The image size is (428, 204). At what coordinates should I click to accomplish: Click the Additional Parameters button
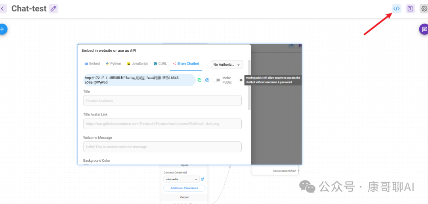[184, 188]
